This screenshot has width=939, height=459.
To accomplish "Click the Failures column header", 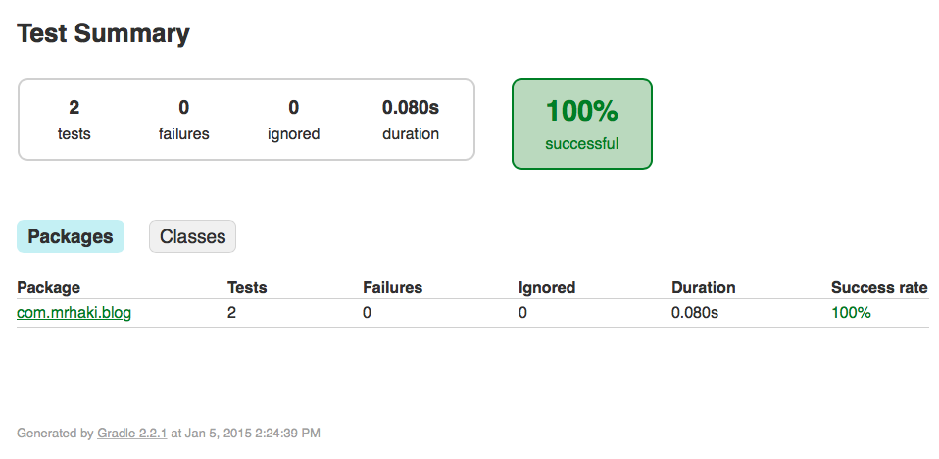I will 392,287.
